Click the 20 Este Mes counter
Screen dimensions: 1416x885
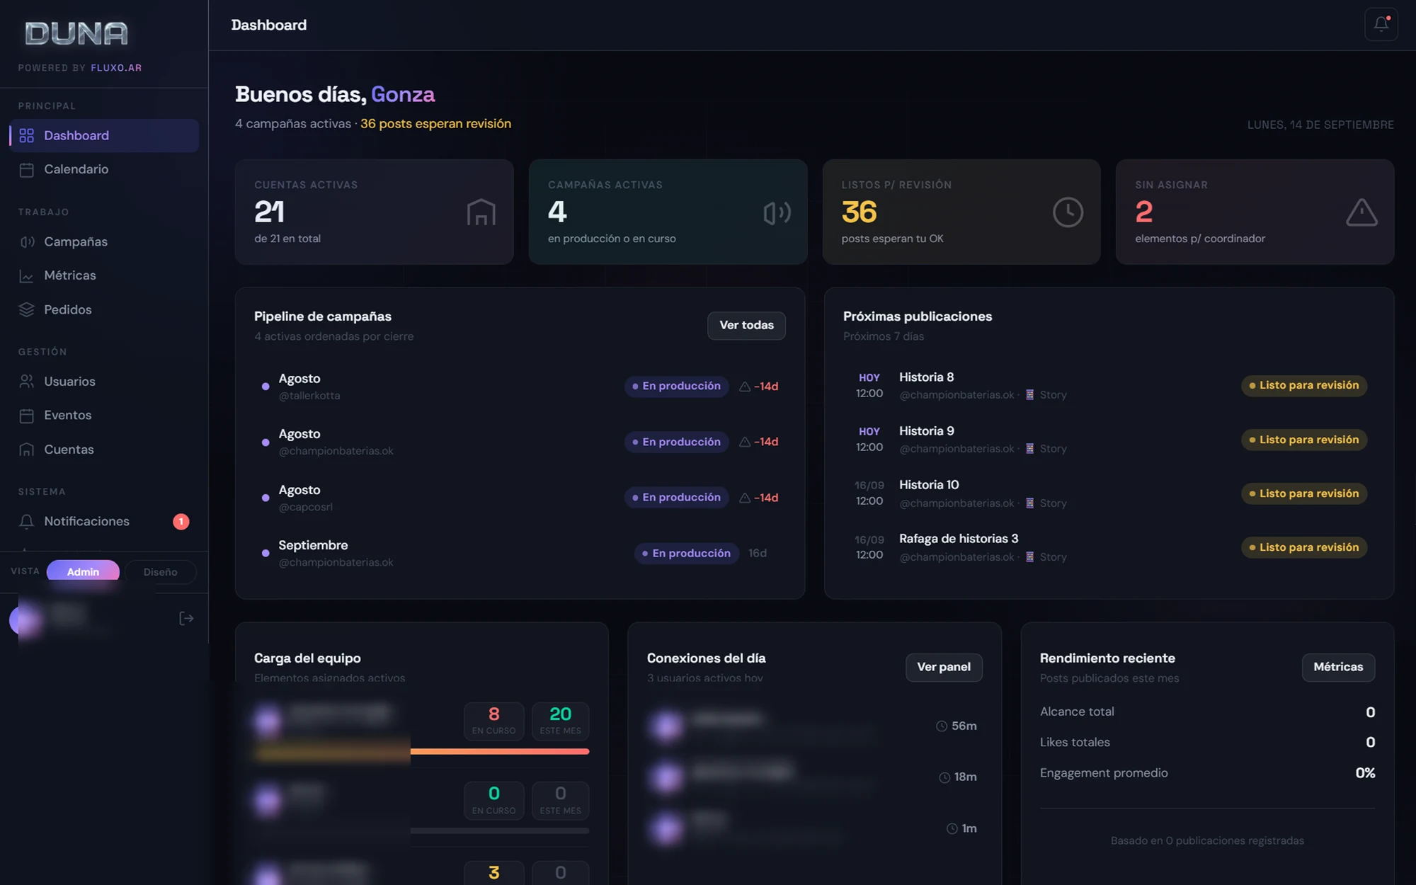560,721
